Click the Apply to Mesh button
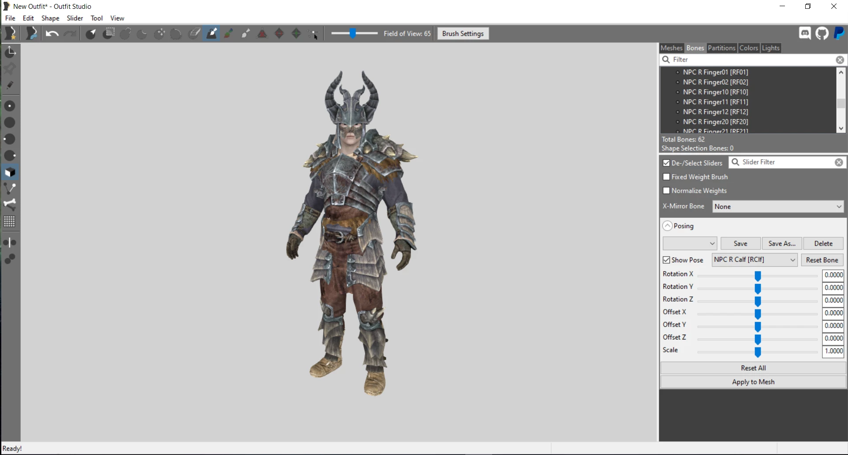The height and width of the screenshot is (455, 848). [x=753, y=382]
